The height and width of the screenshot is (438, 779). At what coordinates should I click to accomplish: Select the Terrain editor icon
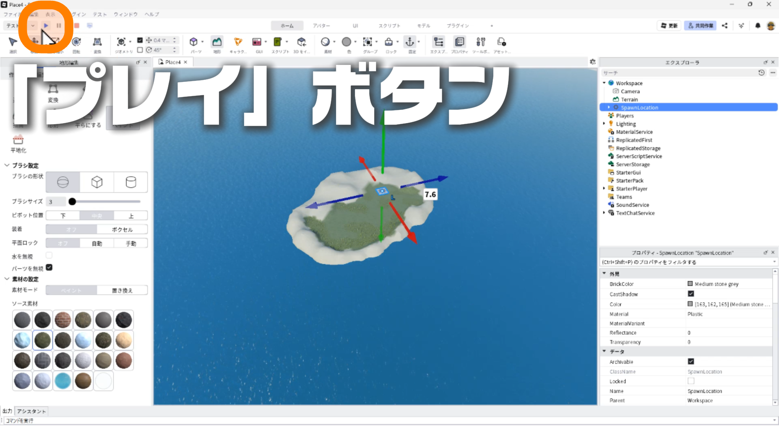click(x=217, y=42)
